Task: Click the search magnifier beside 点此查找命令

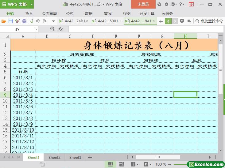Action: pyautogui.click(x=197, y=21)
